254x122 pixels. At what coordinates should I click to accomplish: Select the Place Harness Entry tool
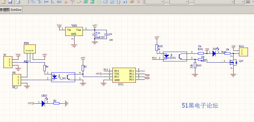pyautogui.click(x=112, y=2)
